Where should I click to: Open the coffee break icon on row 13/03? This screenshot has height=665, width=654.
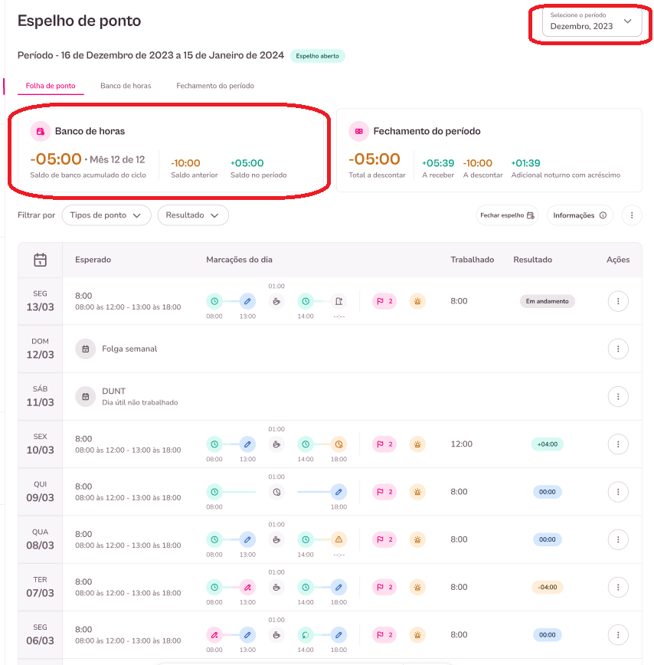tap(276, 301)
